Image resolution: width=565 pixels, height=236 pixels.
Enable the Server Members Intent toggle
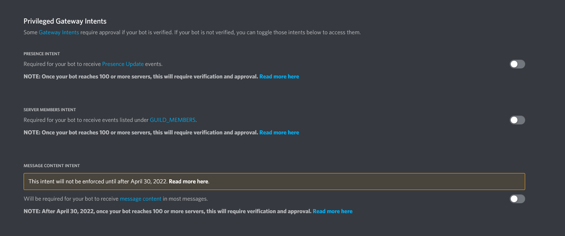(x=517, y=120)
